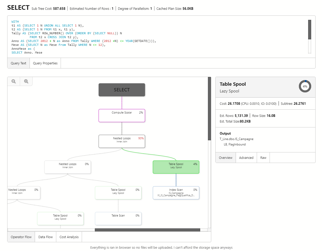Open the Raw tab

pos(263,157)
